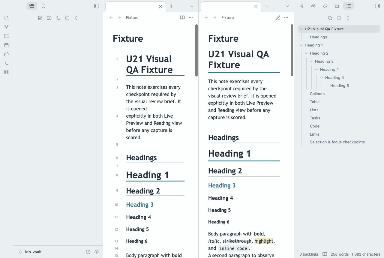Jump to Callouts in the outline
Viewport: 384px width, 258px height.
pyautogui.click(x=317, y=94)
